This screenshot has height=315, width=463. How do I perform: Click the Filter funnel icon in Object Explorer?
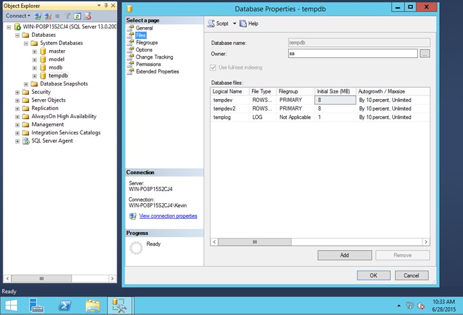pos(68,16)
